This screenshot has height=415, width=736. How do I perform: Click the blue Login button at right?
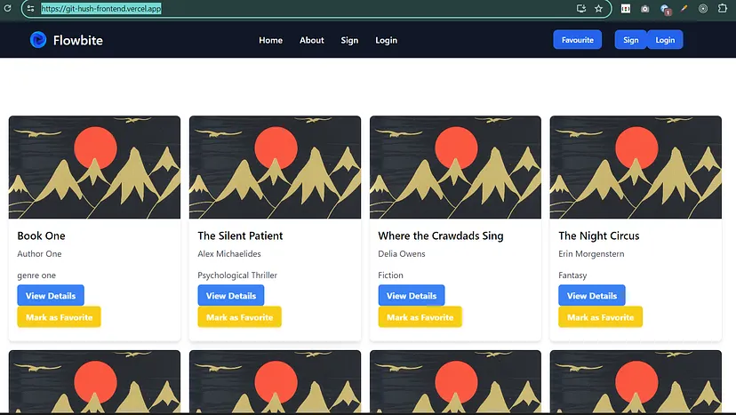point(665,40)
